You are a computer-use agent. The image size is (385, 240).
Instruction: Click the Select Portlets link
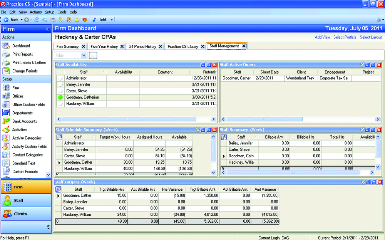pos(345,37)
